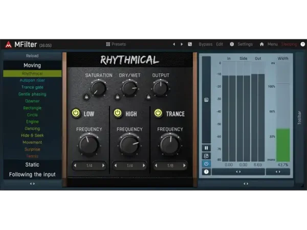Click the home icon in header
Viewport: 307px width, 230px height.
tap(262, 44)
